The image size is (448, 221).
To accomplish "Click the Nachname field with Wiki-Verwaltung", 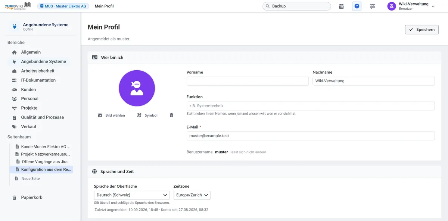I will coord(374,81).
